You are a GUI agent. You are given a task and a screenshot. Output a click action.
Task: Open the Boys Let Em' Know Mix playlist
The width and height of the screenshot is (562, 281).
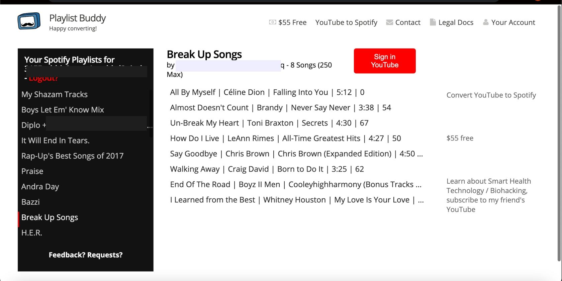pyautogui.click(x=63, y=110)
